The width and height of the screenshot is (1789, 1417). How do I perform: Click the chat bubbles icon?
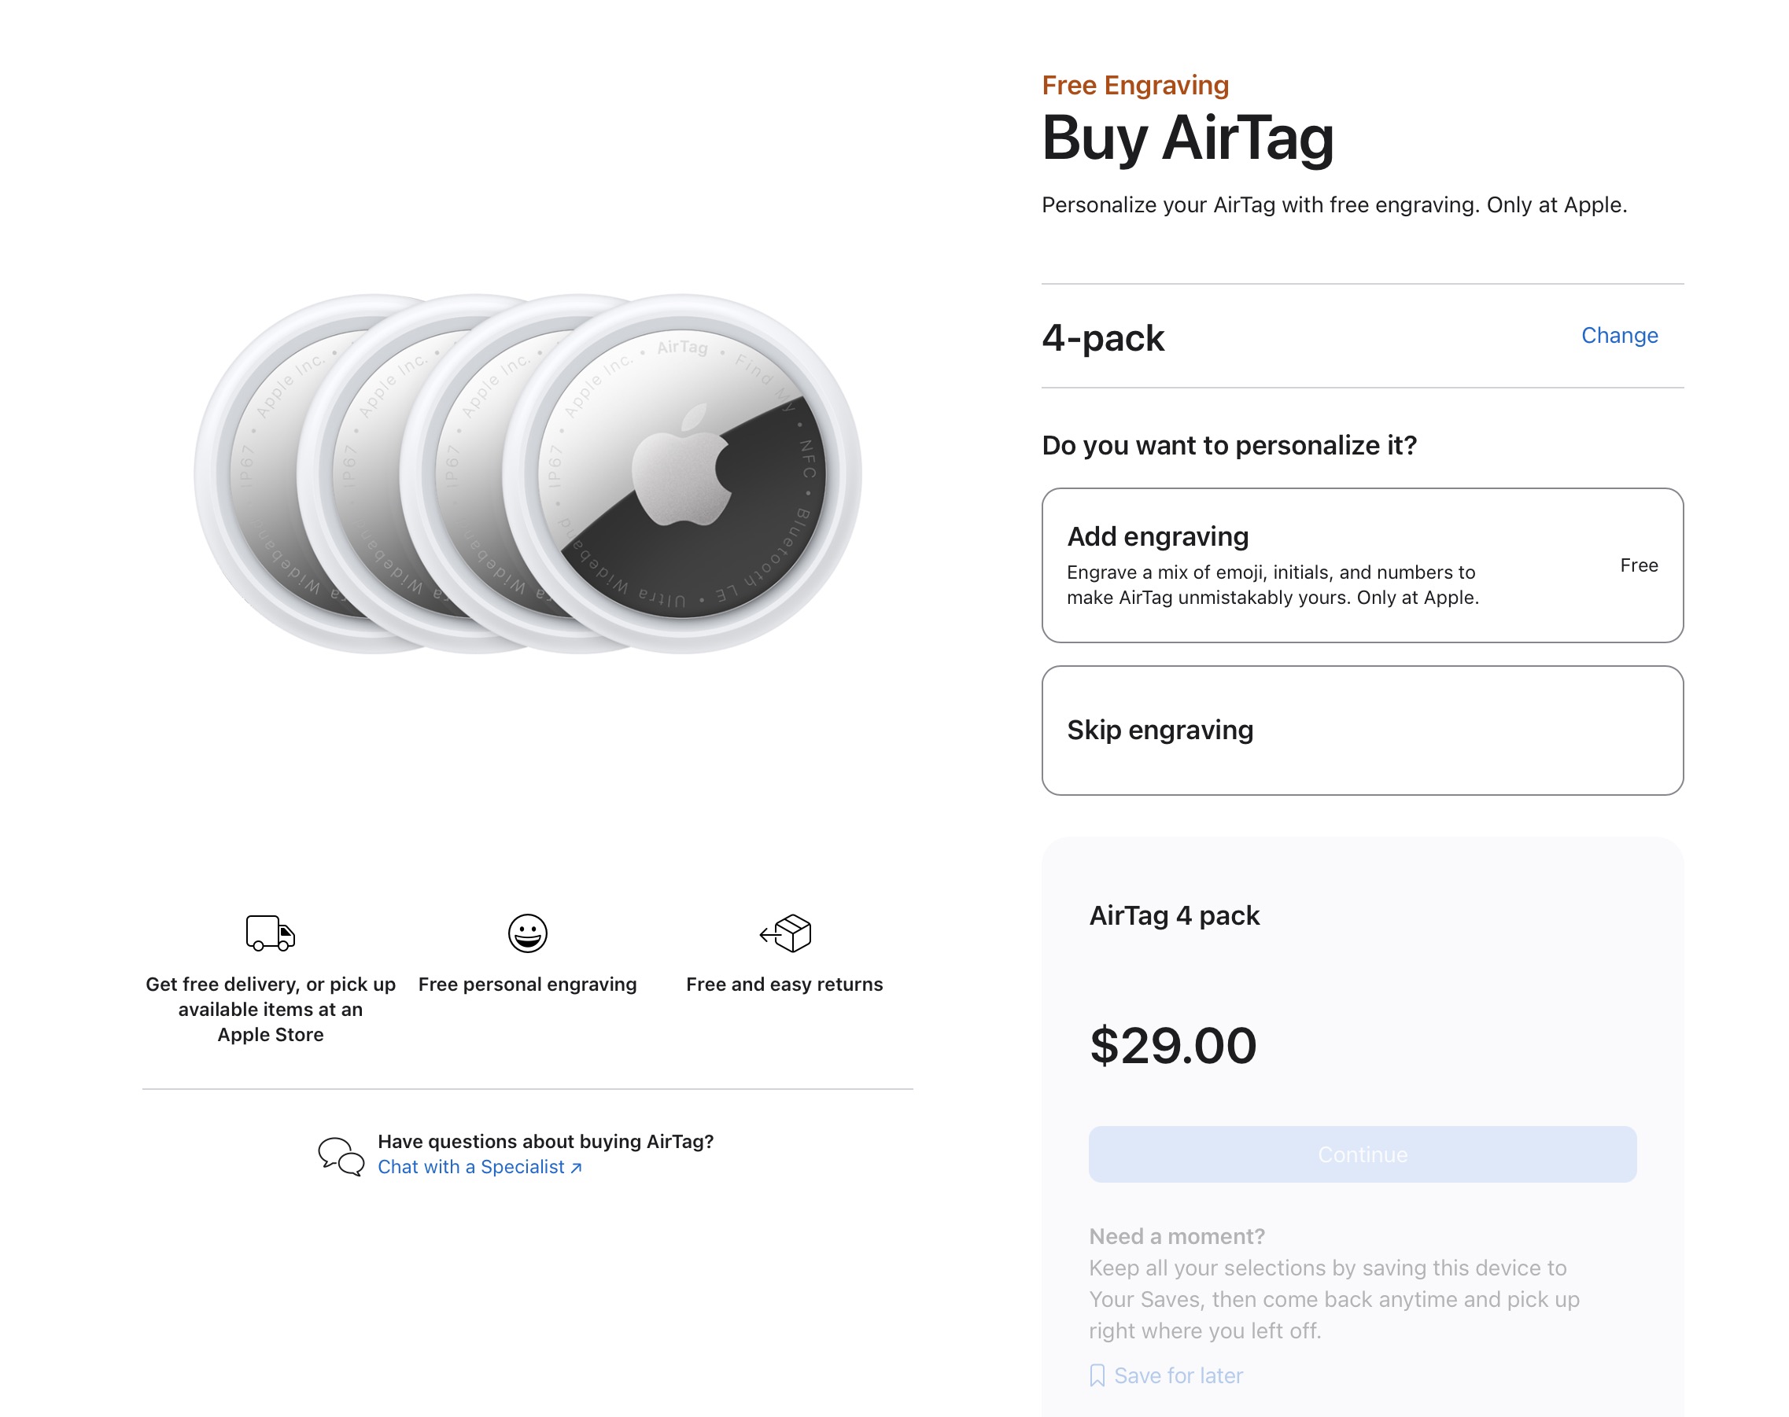(x=341, y=1156)
